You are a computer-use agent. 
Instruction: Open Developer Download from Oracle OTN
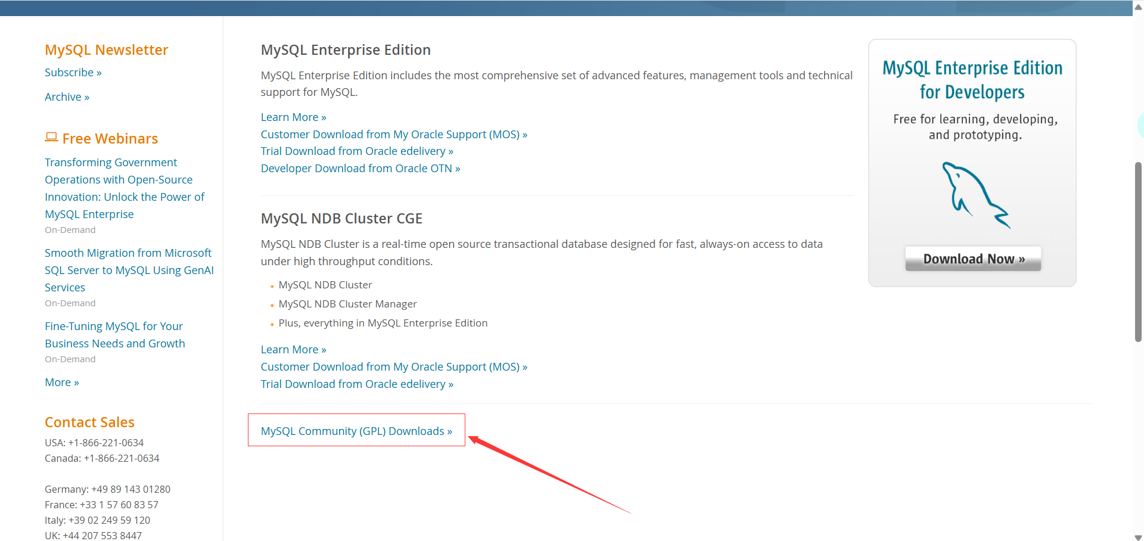[x=360, y=168]
